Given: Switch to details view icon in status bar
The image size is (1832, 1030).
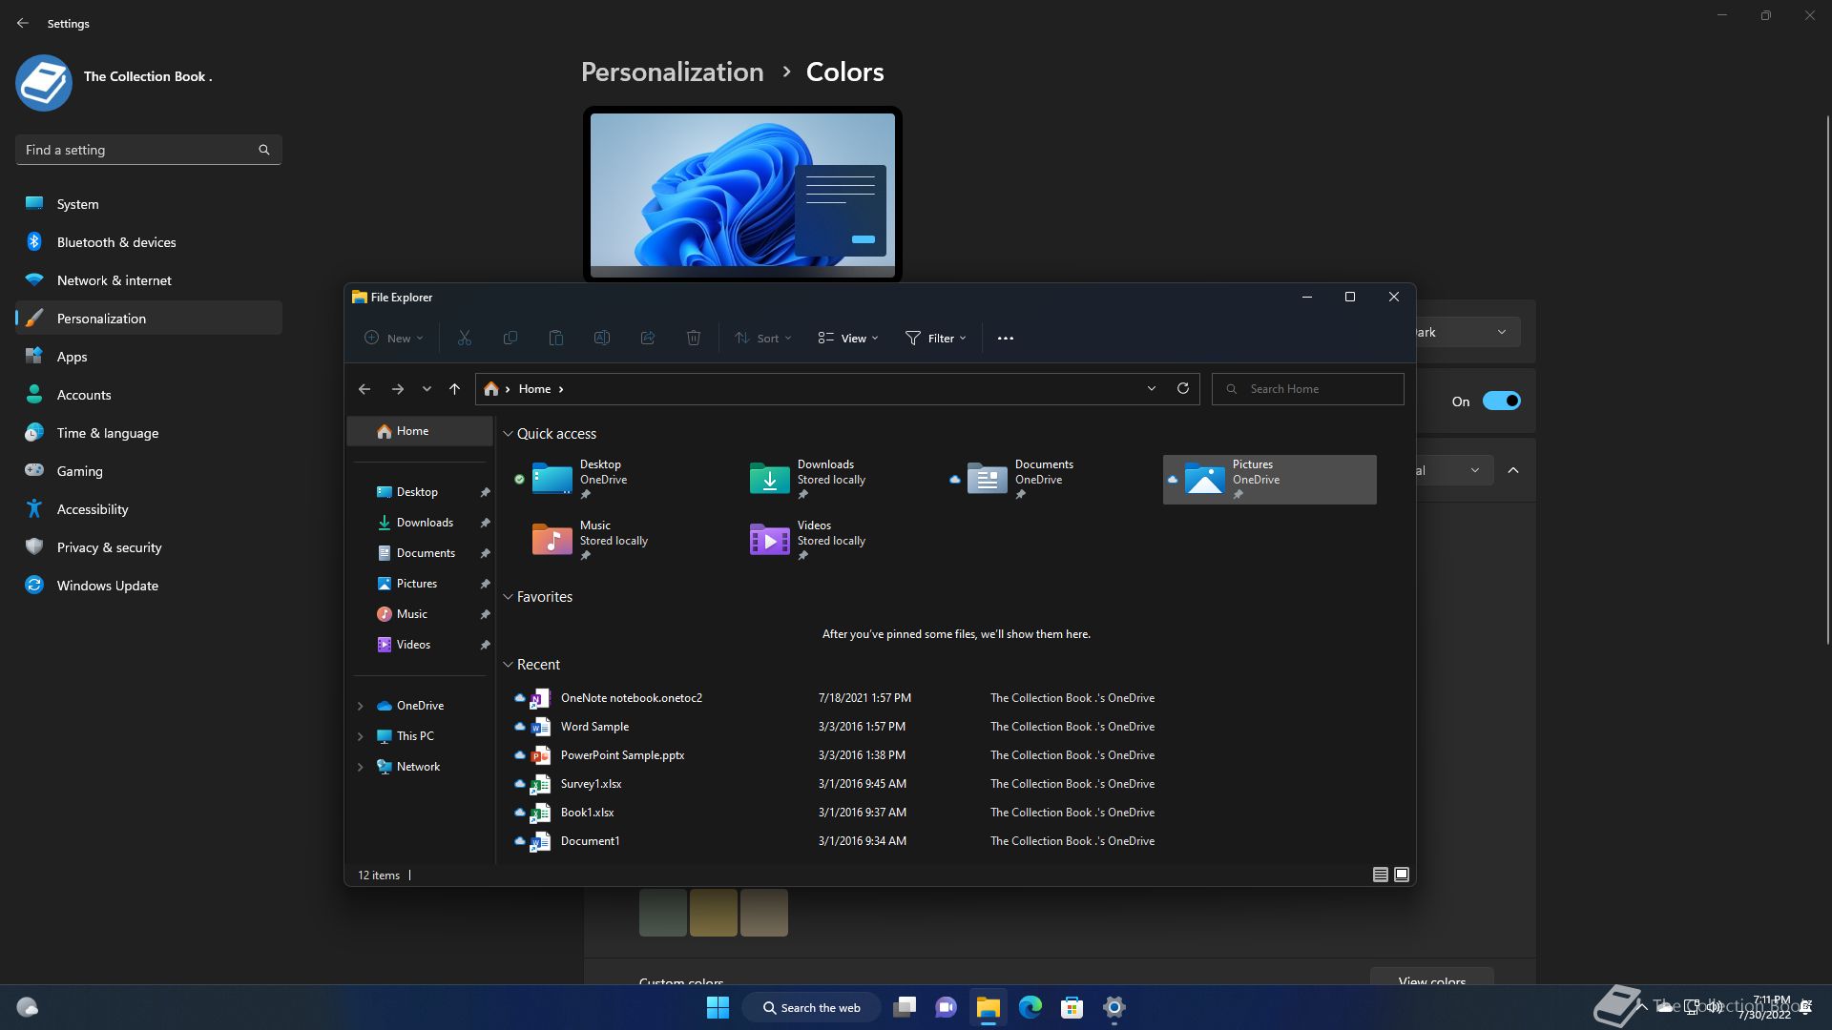Looking at the screenshot, I should click(1381, 875).
